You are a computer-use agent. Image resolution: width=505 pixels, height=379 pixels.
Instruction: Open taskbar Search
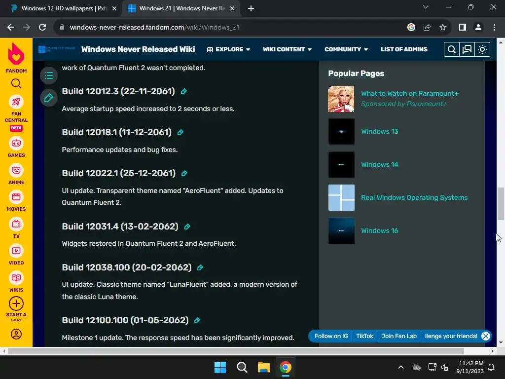click(x=242, y=367)
